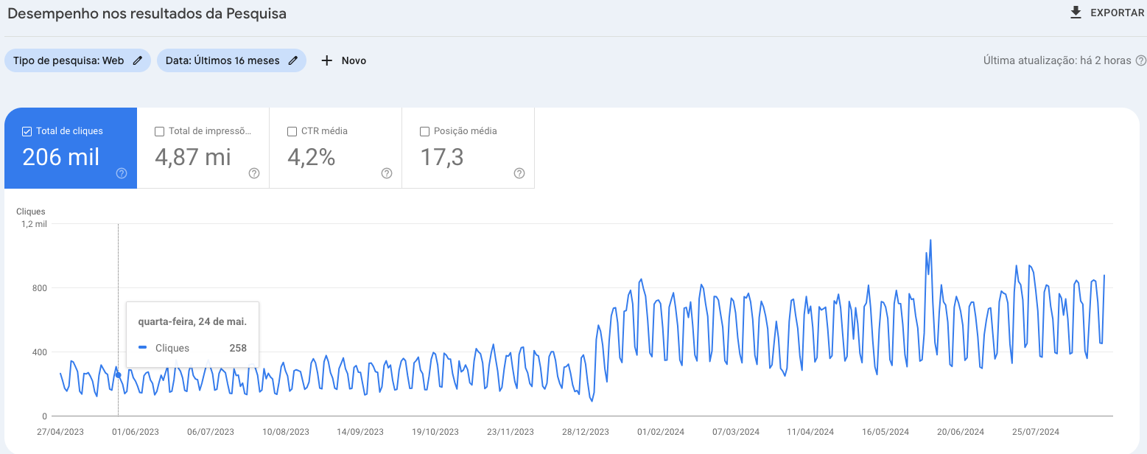Enable the Total de impressões checkbox
This screenshot has width=1147, height=454.
159,131
